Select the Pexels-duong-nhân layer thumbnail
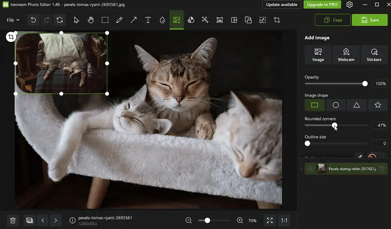Screen dimensions: 391x229 tap(321, 169)
